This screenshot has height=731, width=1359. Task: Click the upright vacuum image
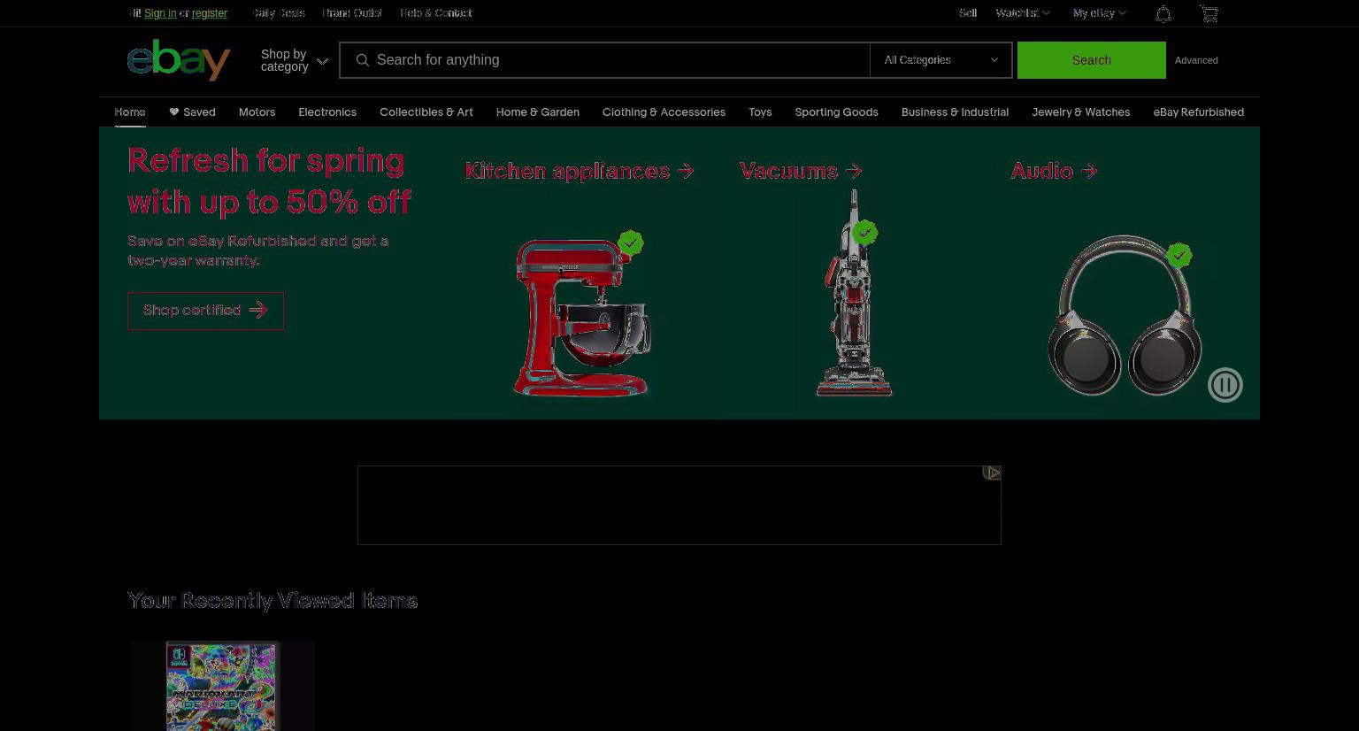pyautogui.click(x=854, y=293)
